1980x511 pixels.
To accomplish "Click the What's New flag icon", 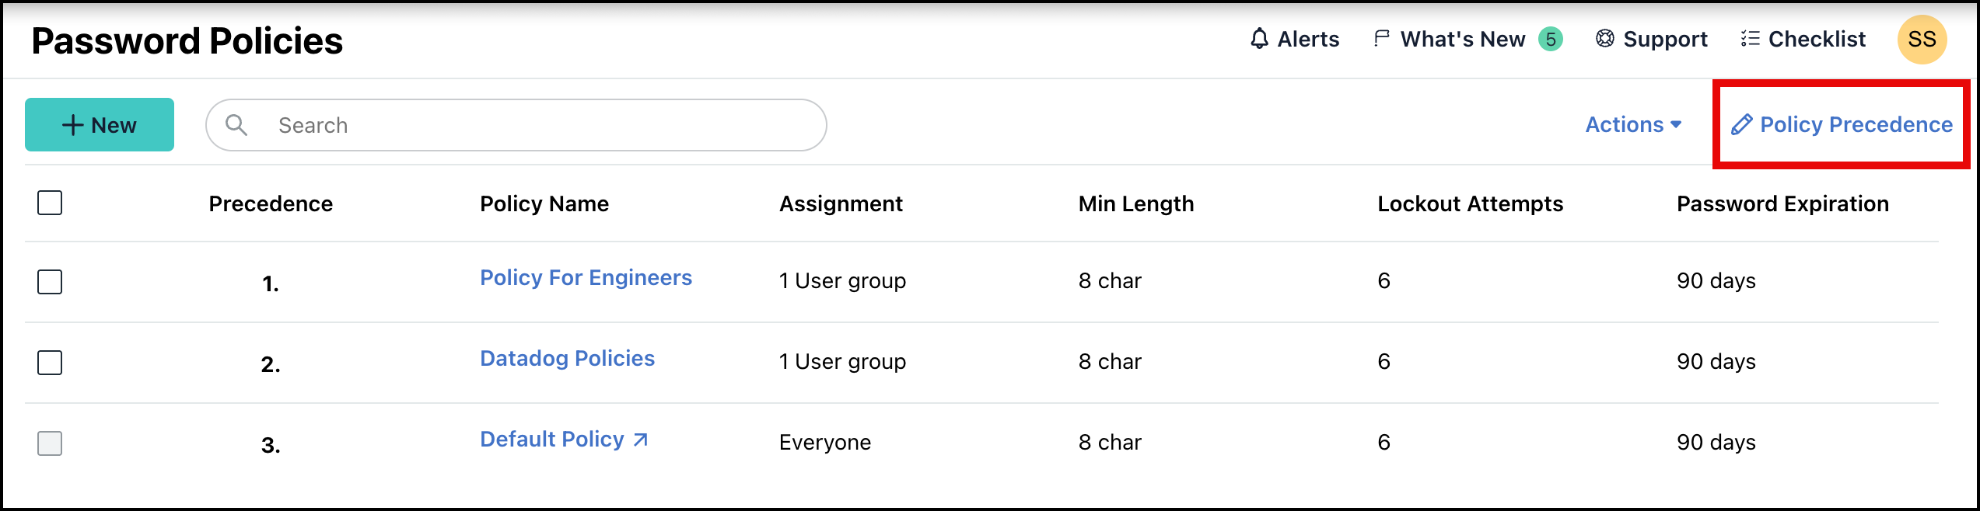I will pos(1380,38).
